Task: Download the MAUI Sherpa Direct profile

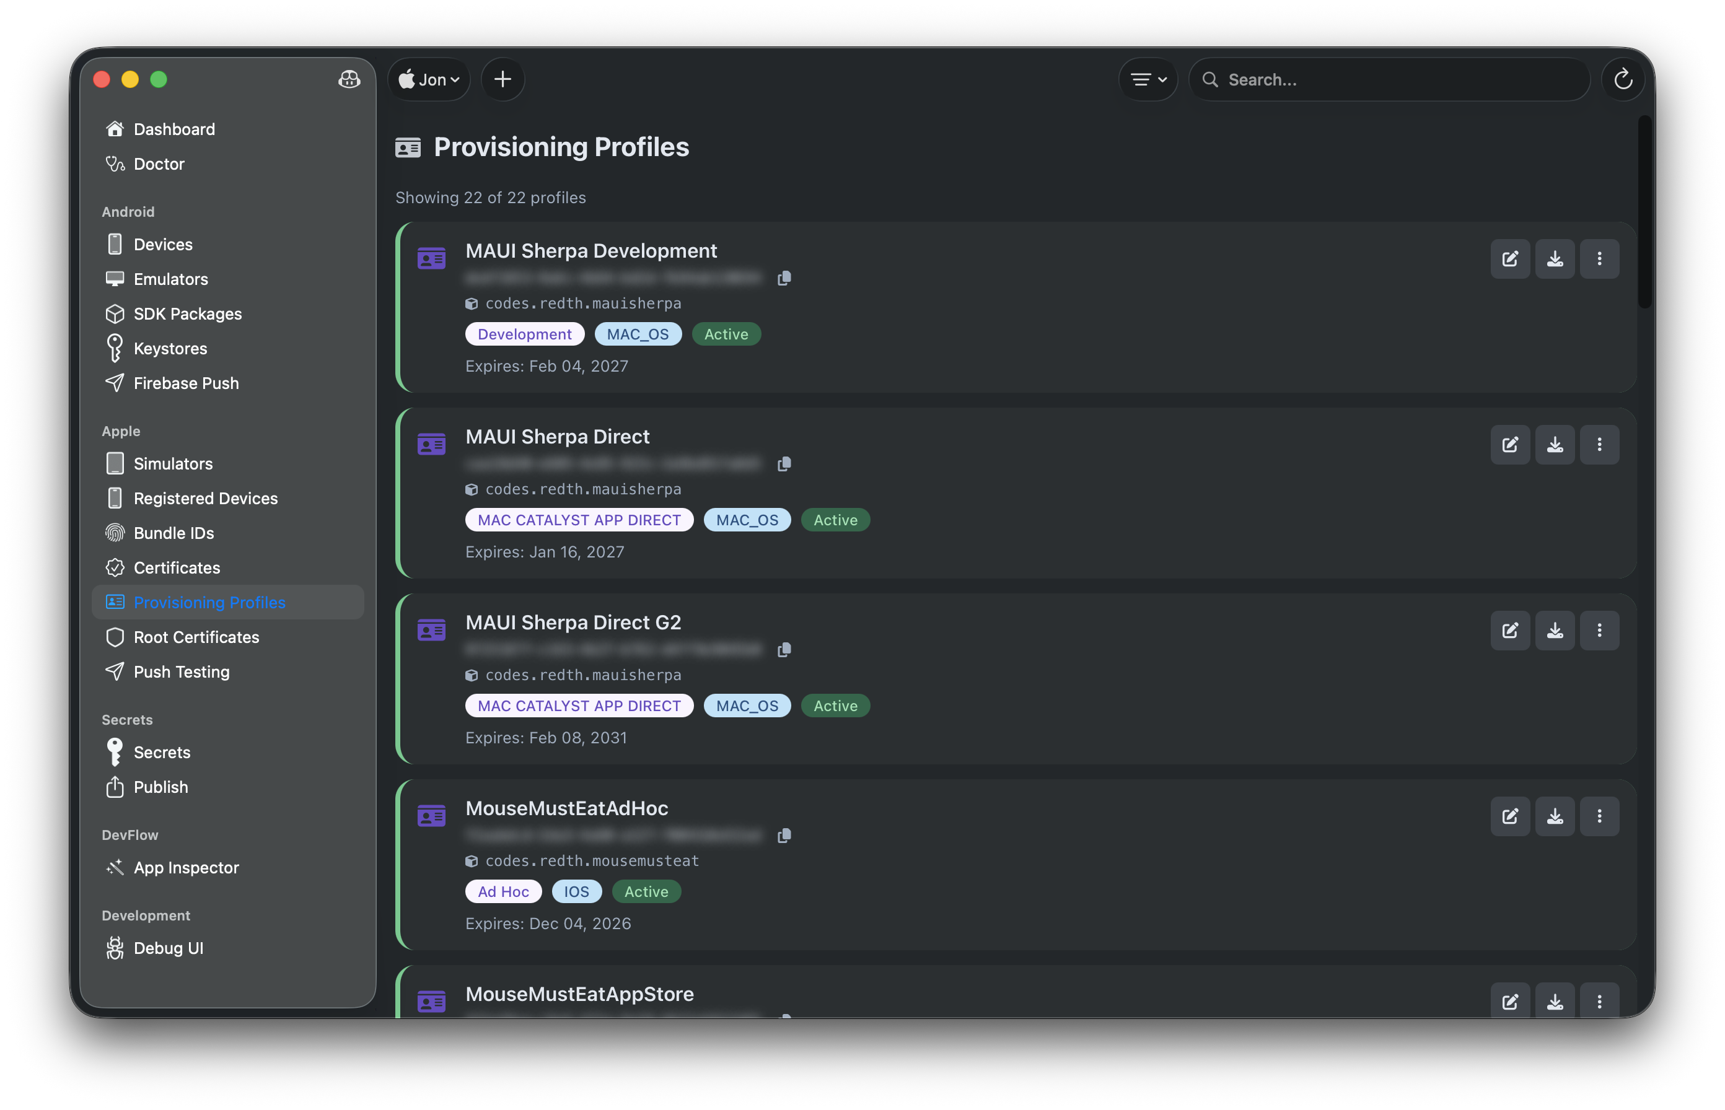Action: (x=1555, y=445)
